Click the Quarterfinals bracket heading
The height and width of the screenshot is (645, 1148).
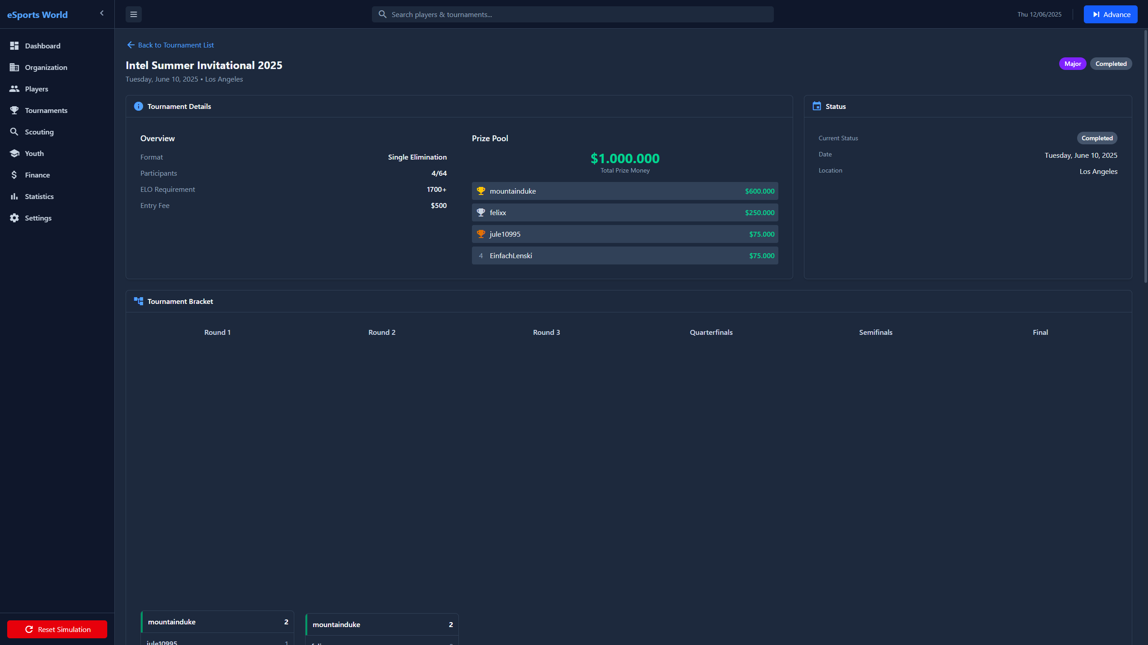tap(711, 332)
